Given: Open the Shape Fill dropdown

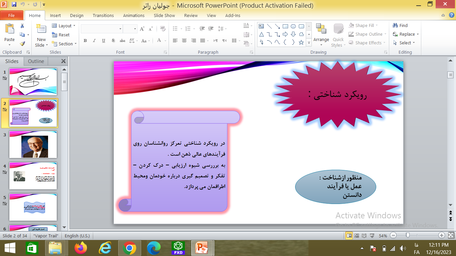Looking at the screenshot, I should pos(367,25).
